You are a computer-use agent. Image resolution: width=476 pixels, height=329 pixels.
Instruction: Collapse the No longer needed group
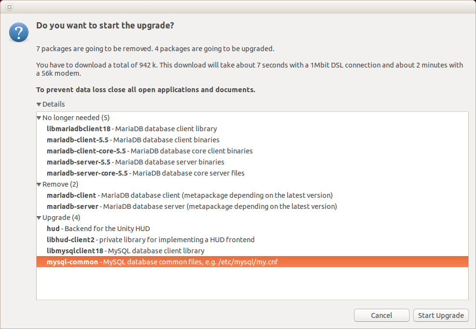(39, 118)
